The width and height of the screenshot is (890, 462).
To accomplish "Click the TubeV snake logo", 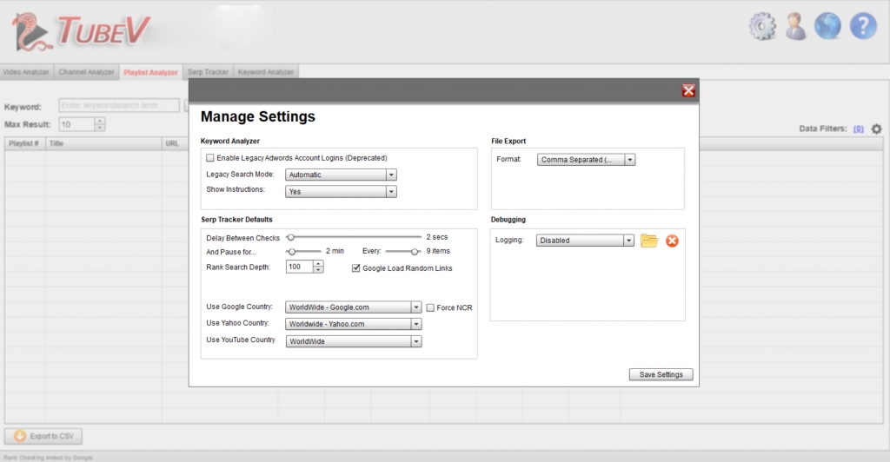I will coord(32,32).
